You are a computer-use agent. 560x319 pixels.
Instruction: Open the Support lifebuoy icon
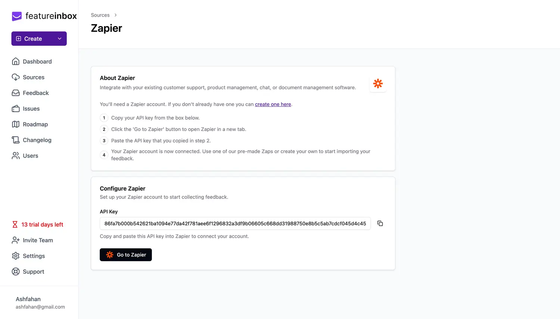tap(16, 272)
